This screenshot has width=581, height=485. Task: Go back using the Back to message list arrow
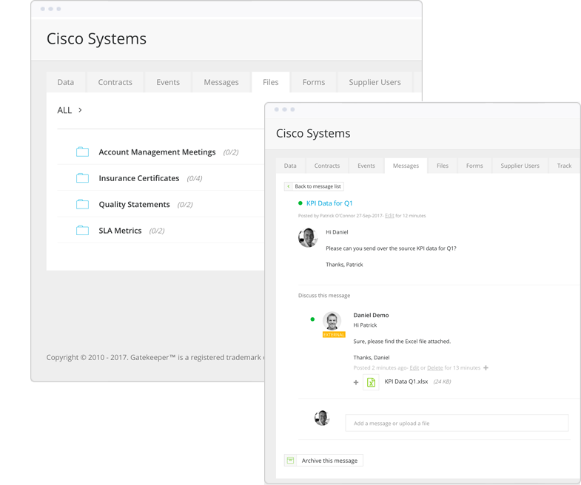[289, 186]
